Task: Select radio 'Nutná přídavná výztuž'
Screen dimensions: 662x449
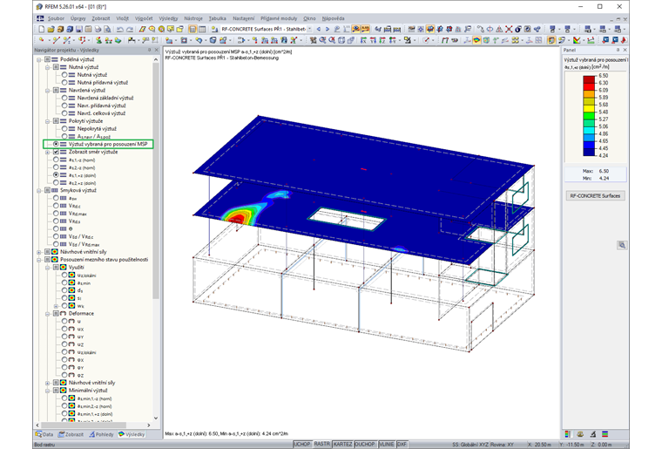Action: point(64,82)
